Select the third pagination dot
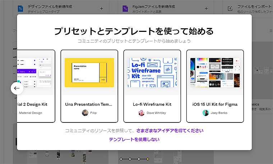 (139, 159)
